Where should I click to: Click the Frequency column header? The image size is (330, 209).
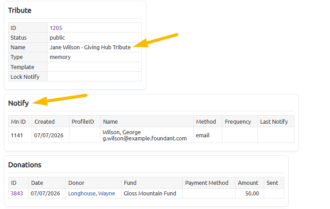pyautogui.click(x=238, y=121)
